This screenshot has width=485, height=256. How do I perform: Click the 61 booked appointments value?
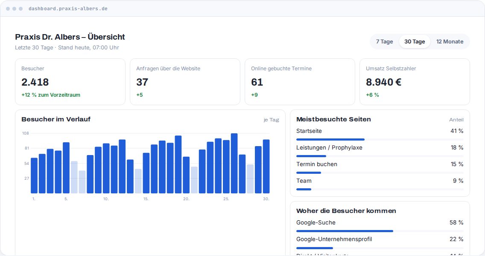(x=257, y=82)
